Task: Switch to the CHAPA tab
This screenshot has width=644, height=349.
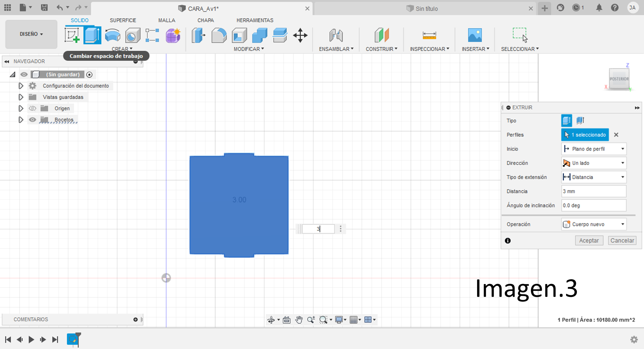Action: tap(206, 20)
